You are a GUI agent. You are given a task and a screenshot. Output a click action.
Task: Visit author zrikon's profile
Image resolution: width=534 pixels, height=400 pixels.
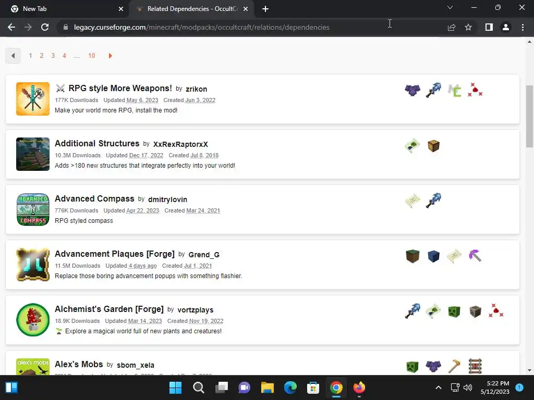(x=196, y=89)
